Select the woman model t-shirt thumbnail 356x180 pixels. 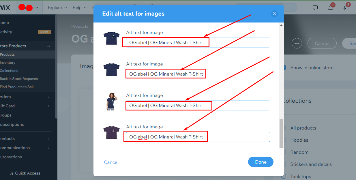pyautogui.click(x=111, y=102)
